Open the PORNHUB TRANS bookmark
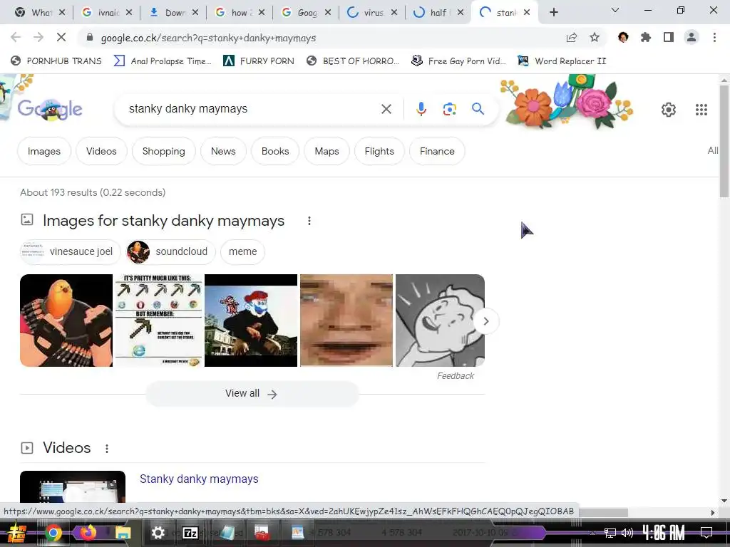730x547 pixels. pyautogui.click(x=56, y=61)
